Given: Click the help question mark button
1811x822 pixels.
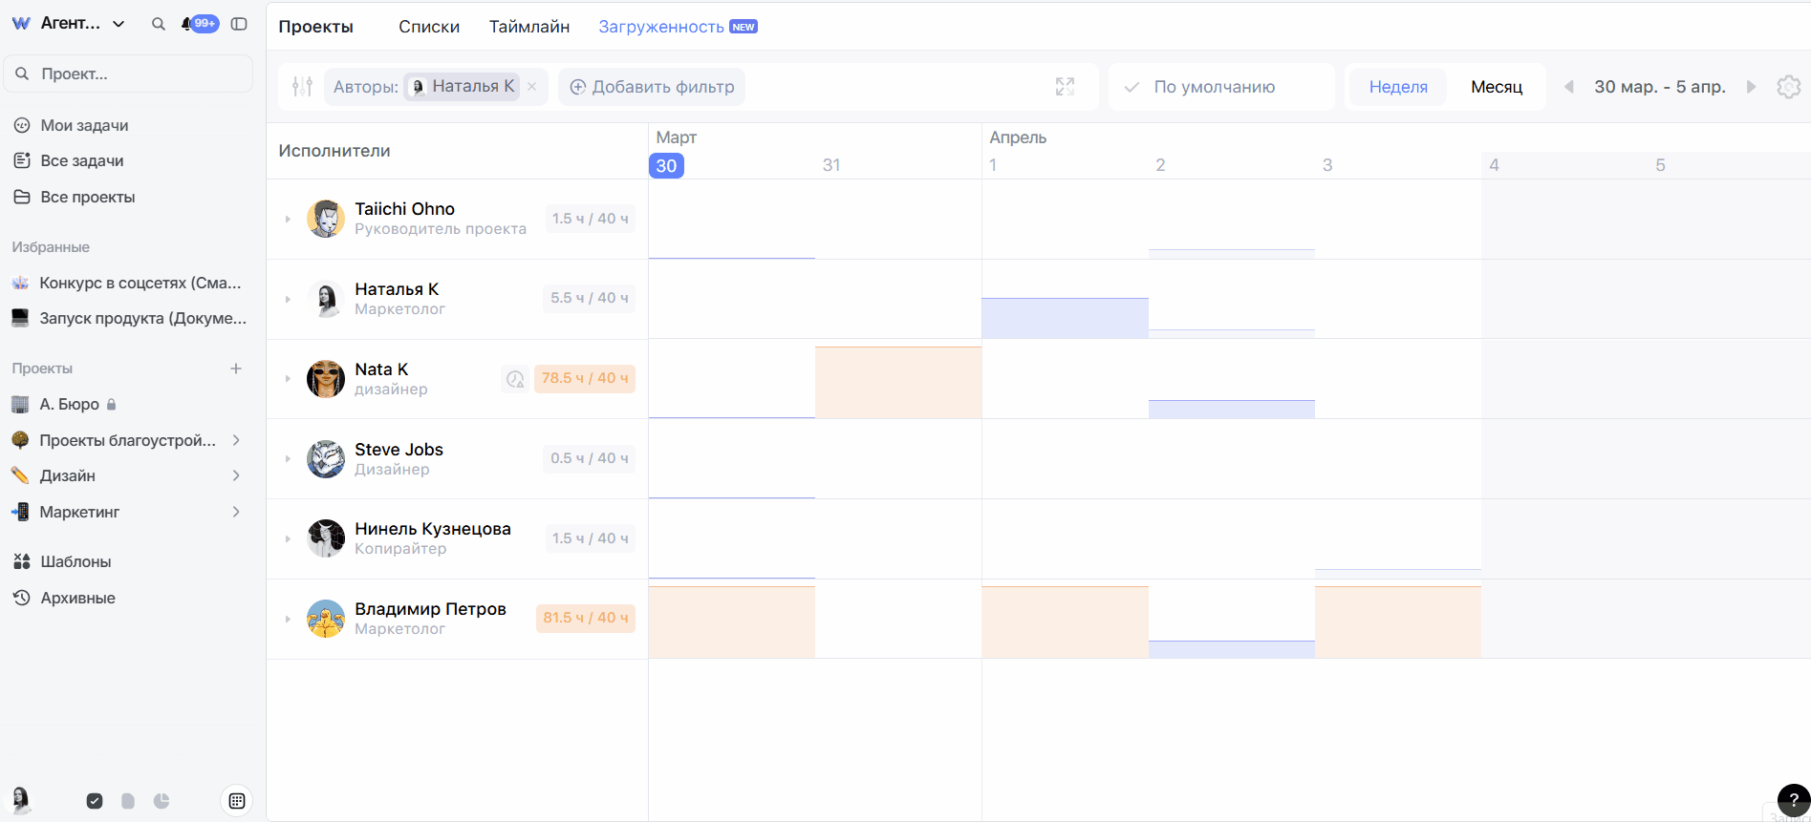Looking at the screenshot, I should [1793, 800].
